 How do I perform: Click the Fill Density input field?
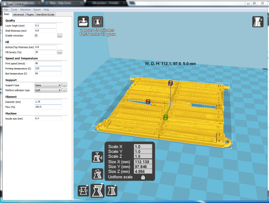pos(46,52)
